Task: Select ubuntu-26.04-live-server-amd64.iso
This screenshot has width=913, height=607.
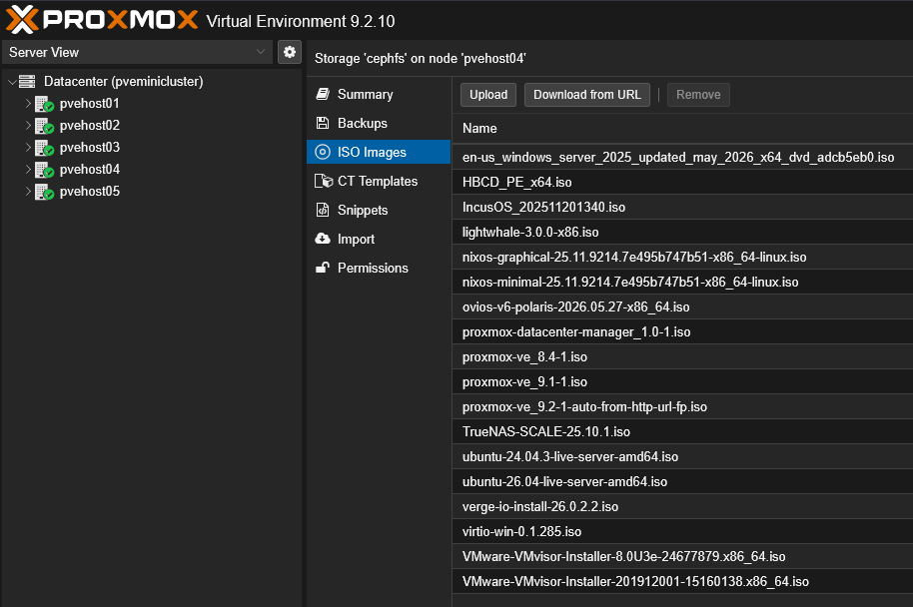Action: (682, 482)
